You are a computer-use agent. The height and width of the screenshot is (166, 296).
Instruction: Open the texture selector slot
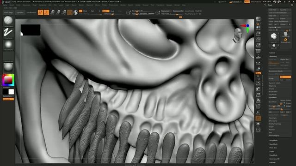tap(8, 56)
